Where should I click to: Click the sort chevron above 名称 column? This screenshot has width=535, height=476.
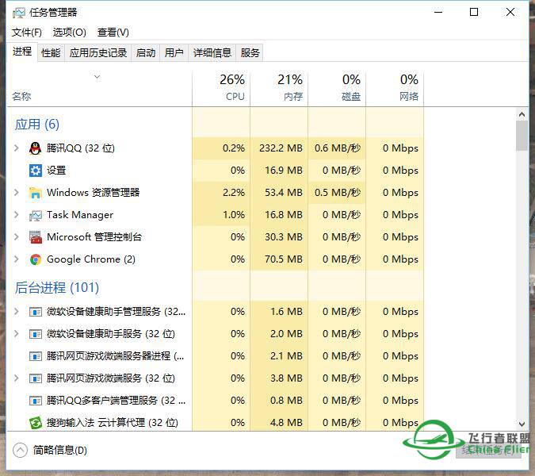tap(97, 77)
